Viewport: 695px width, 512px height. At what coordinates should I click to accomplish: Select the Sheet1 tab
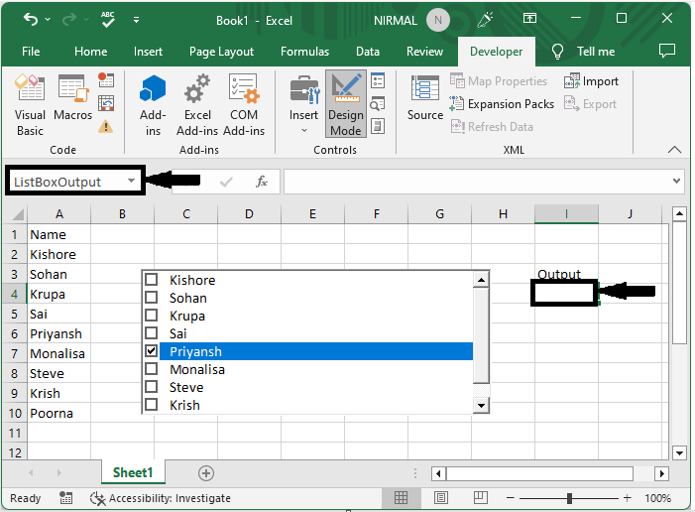click(133, 473)
